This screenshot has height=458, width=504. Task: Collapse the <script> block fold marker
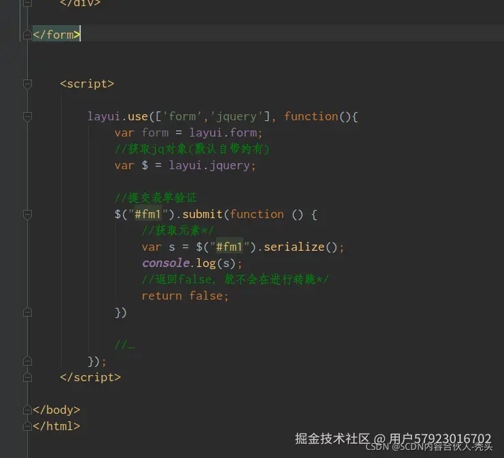(x=27, y=84)
